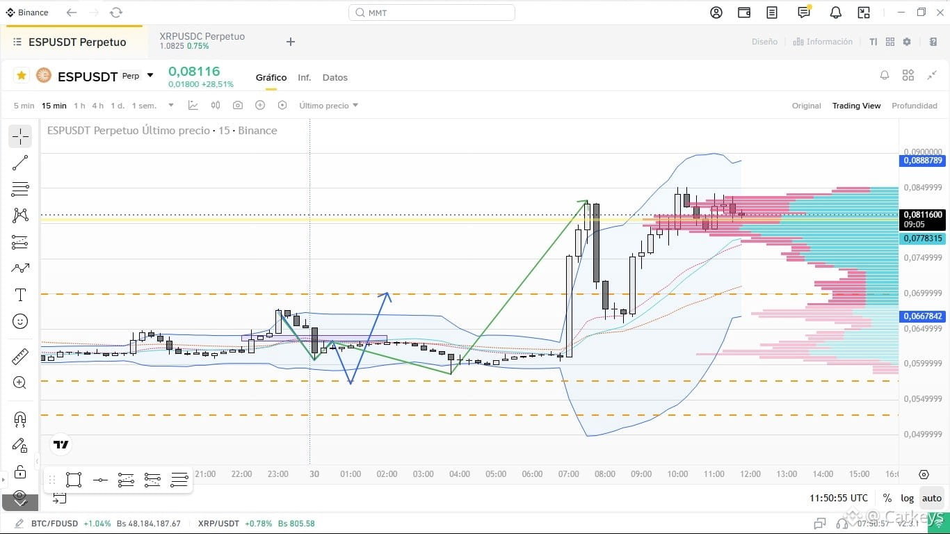This screenshot has width=950, height=534.
Task: Click the single-point line icon in floating toolbar
Action: tap(100, 480)
